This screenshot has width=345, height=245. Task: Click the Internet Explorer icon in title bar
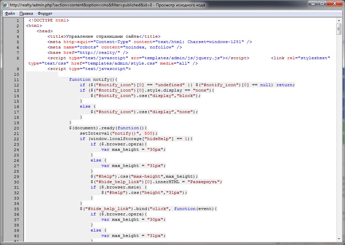pos(5,4)
